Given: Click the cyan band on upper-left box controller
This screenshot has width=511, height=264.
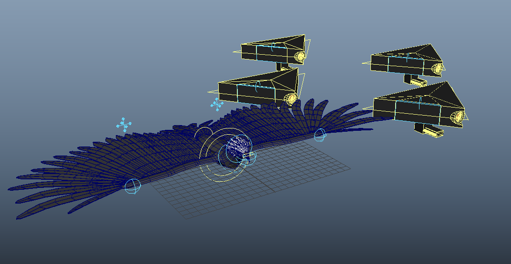Looking at the screenshot, I should tap(273, 54).
